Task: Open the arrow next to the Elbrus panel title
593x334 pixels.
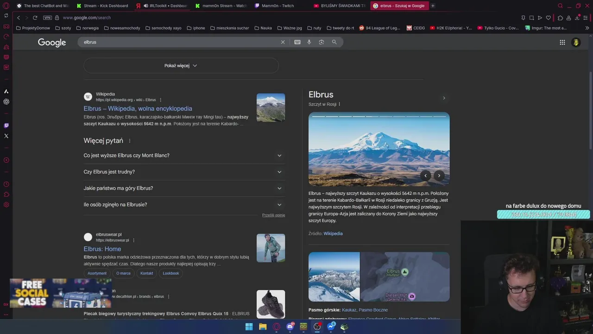Action: [444, 98]
